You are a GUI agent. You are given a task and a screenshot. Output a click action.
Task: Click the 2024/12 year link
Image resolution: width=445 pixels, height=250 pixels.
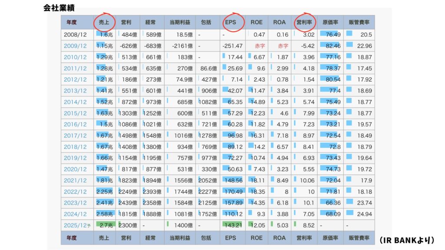tap(75, 214)
